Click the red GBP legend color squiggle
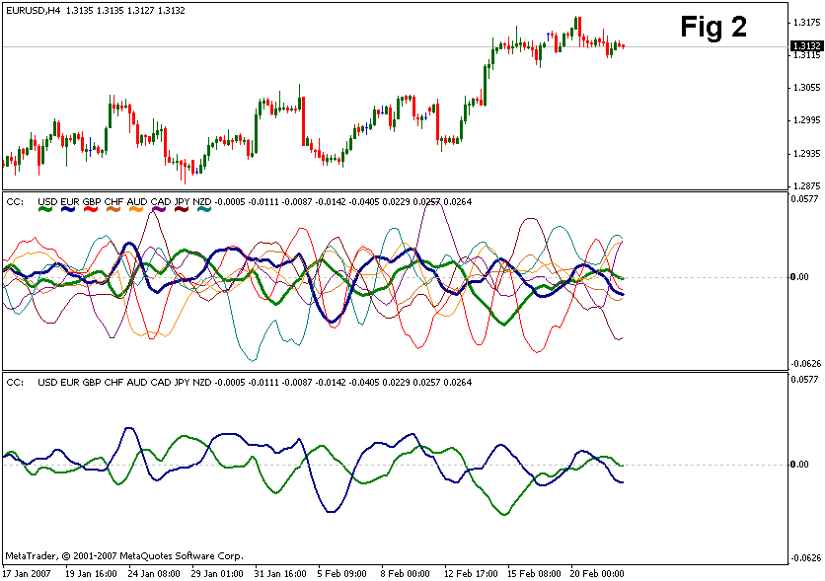 [x=91, y=210]
